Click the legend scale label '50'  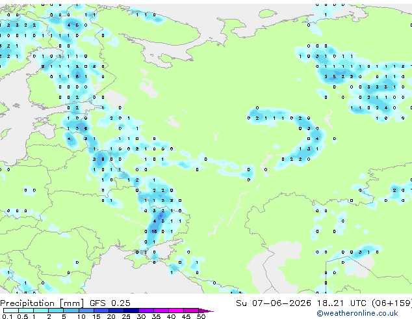point(201,316)
